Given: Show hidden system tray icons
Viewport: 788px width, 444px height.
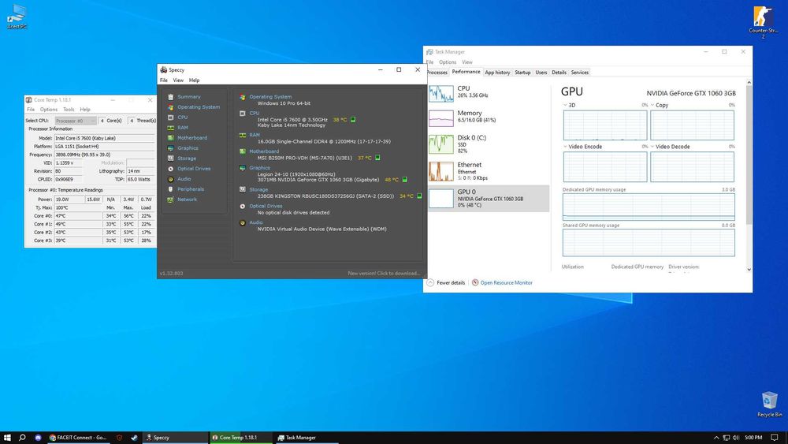Looking at the screenshot, I should pos(716,438).
